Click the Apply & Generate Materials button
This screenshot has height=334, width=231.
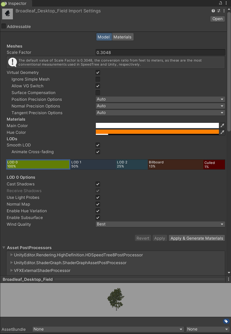197,238
